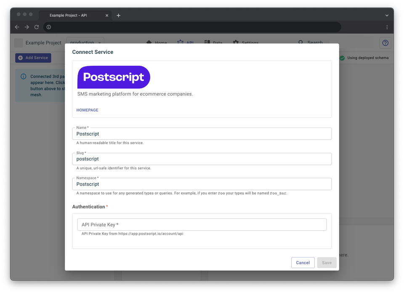Open the circular help question mark icon
The height and width of the screenshot is (293, 404).
pos(385,43)
